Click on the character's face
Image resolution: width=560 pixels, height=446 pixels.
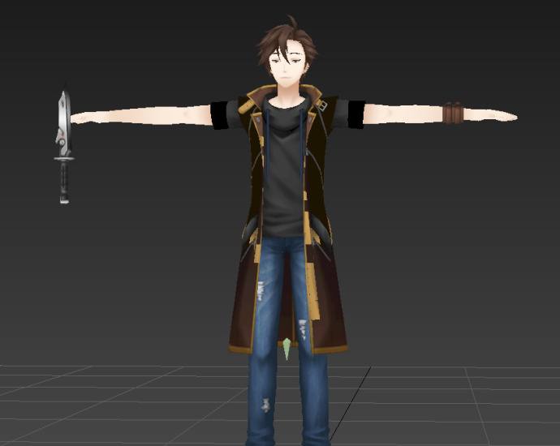pyautogui.click(x=289, y=67)
